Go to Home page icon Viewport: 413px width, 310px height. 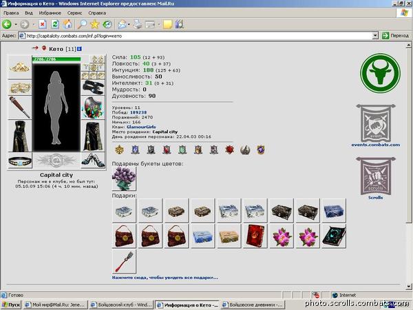click(x=67, y=25)
